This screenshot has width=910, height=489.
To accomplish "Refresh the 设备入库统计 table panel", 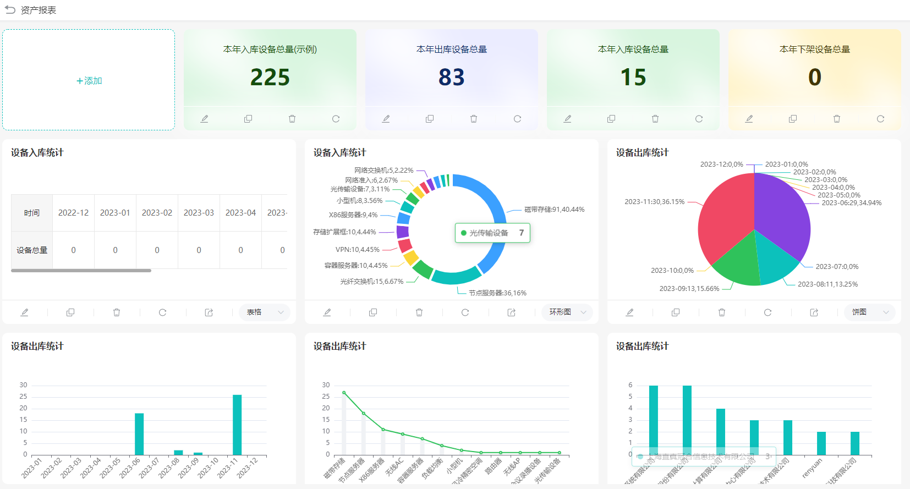I will tap(162, 312).
